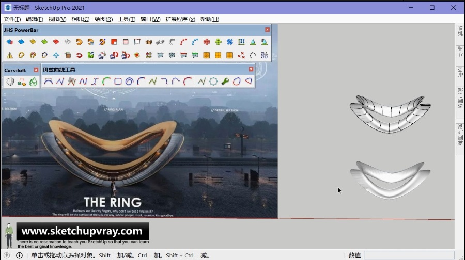Click the red sector shape icon

pyautogui.click(x=249, y=81)
